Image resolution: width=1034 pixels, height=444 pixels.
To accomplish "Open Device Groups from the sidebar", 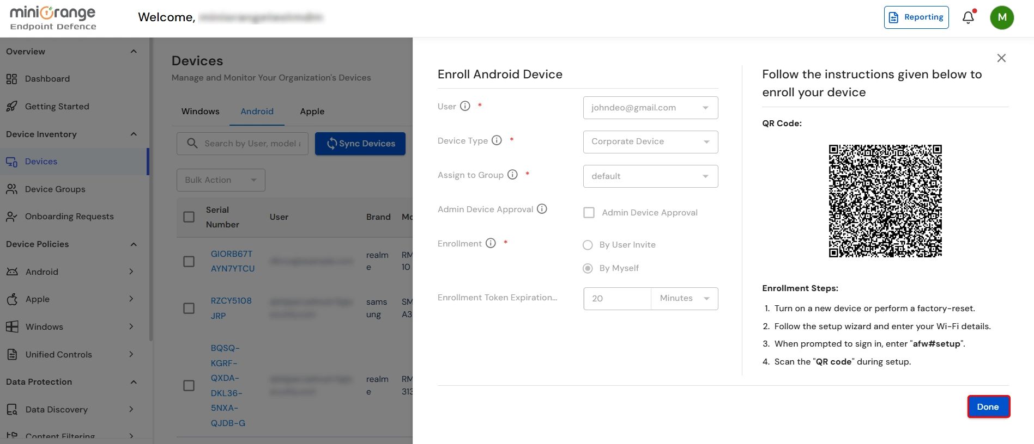I will pyautogui.click(x=55, y=189).
